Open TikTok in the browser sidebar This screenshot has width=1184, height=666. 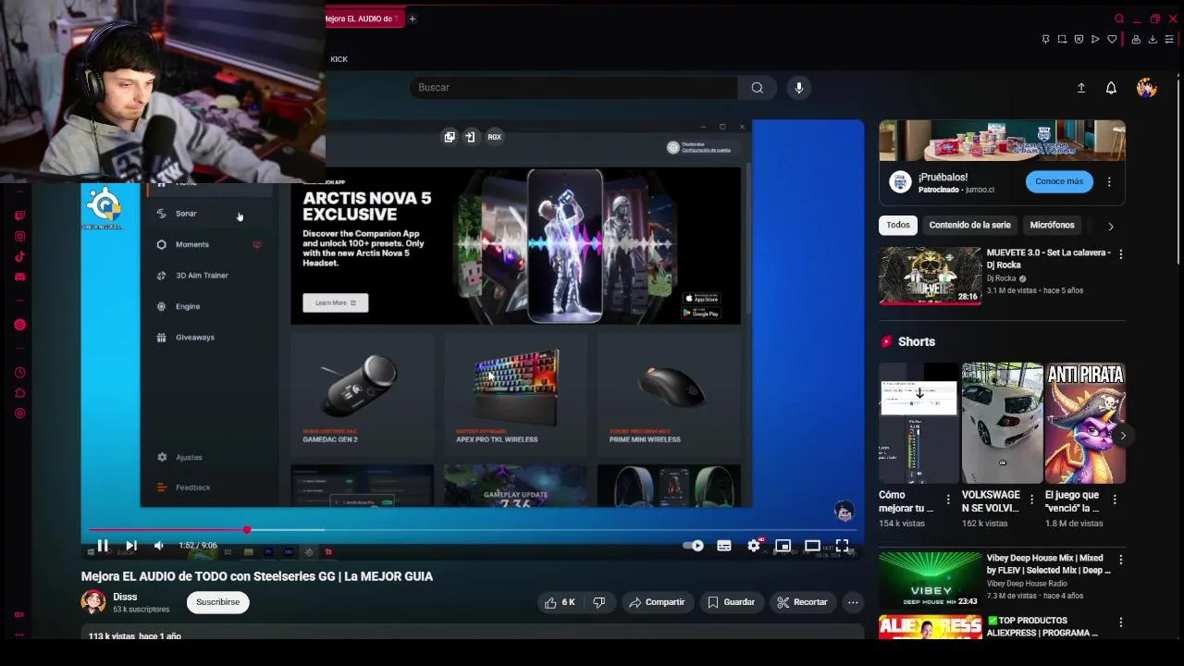(x=19, y=256)
